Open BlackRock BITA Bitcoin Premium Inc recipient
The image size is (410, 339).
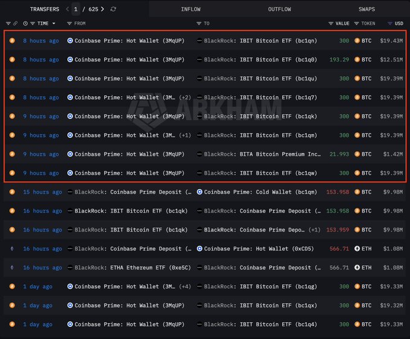click(262, 154)
